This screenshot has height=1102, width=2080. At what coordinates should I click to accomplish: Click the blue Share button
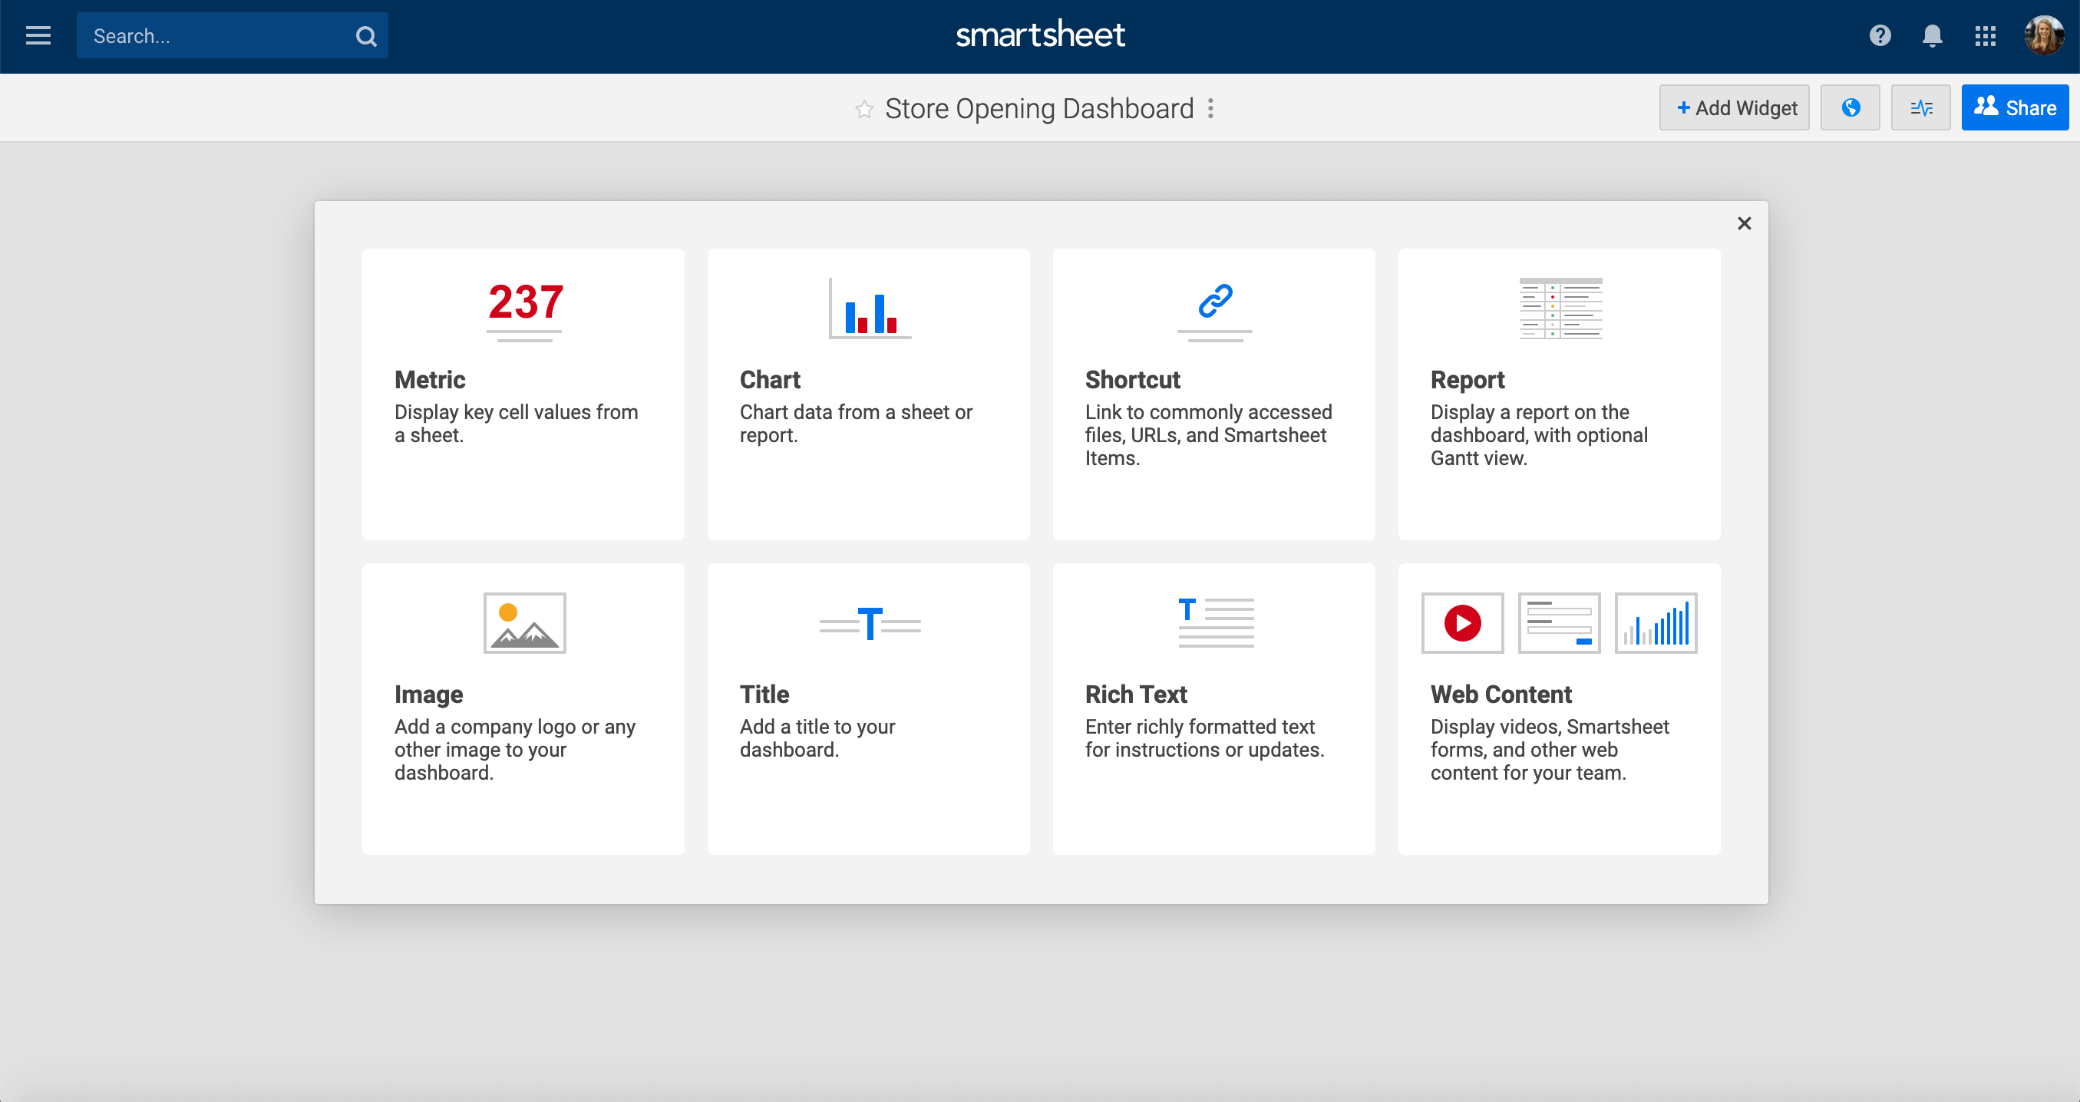click(x=2015, y=107)
